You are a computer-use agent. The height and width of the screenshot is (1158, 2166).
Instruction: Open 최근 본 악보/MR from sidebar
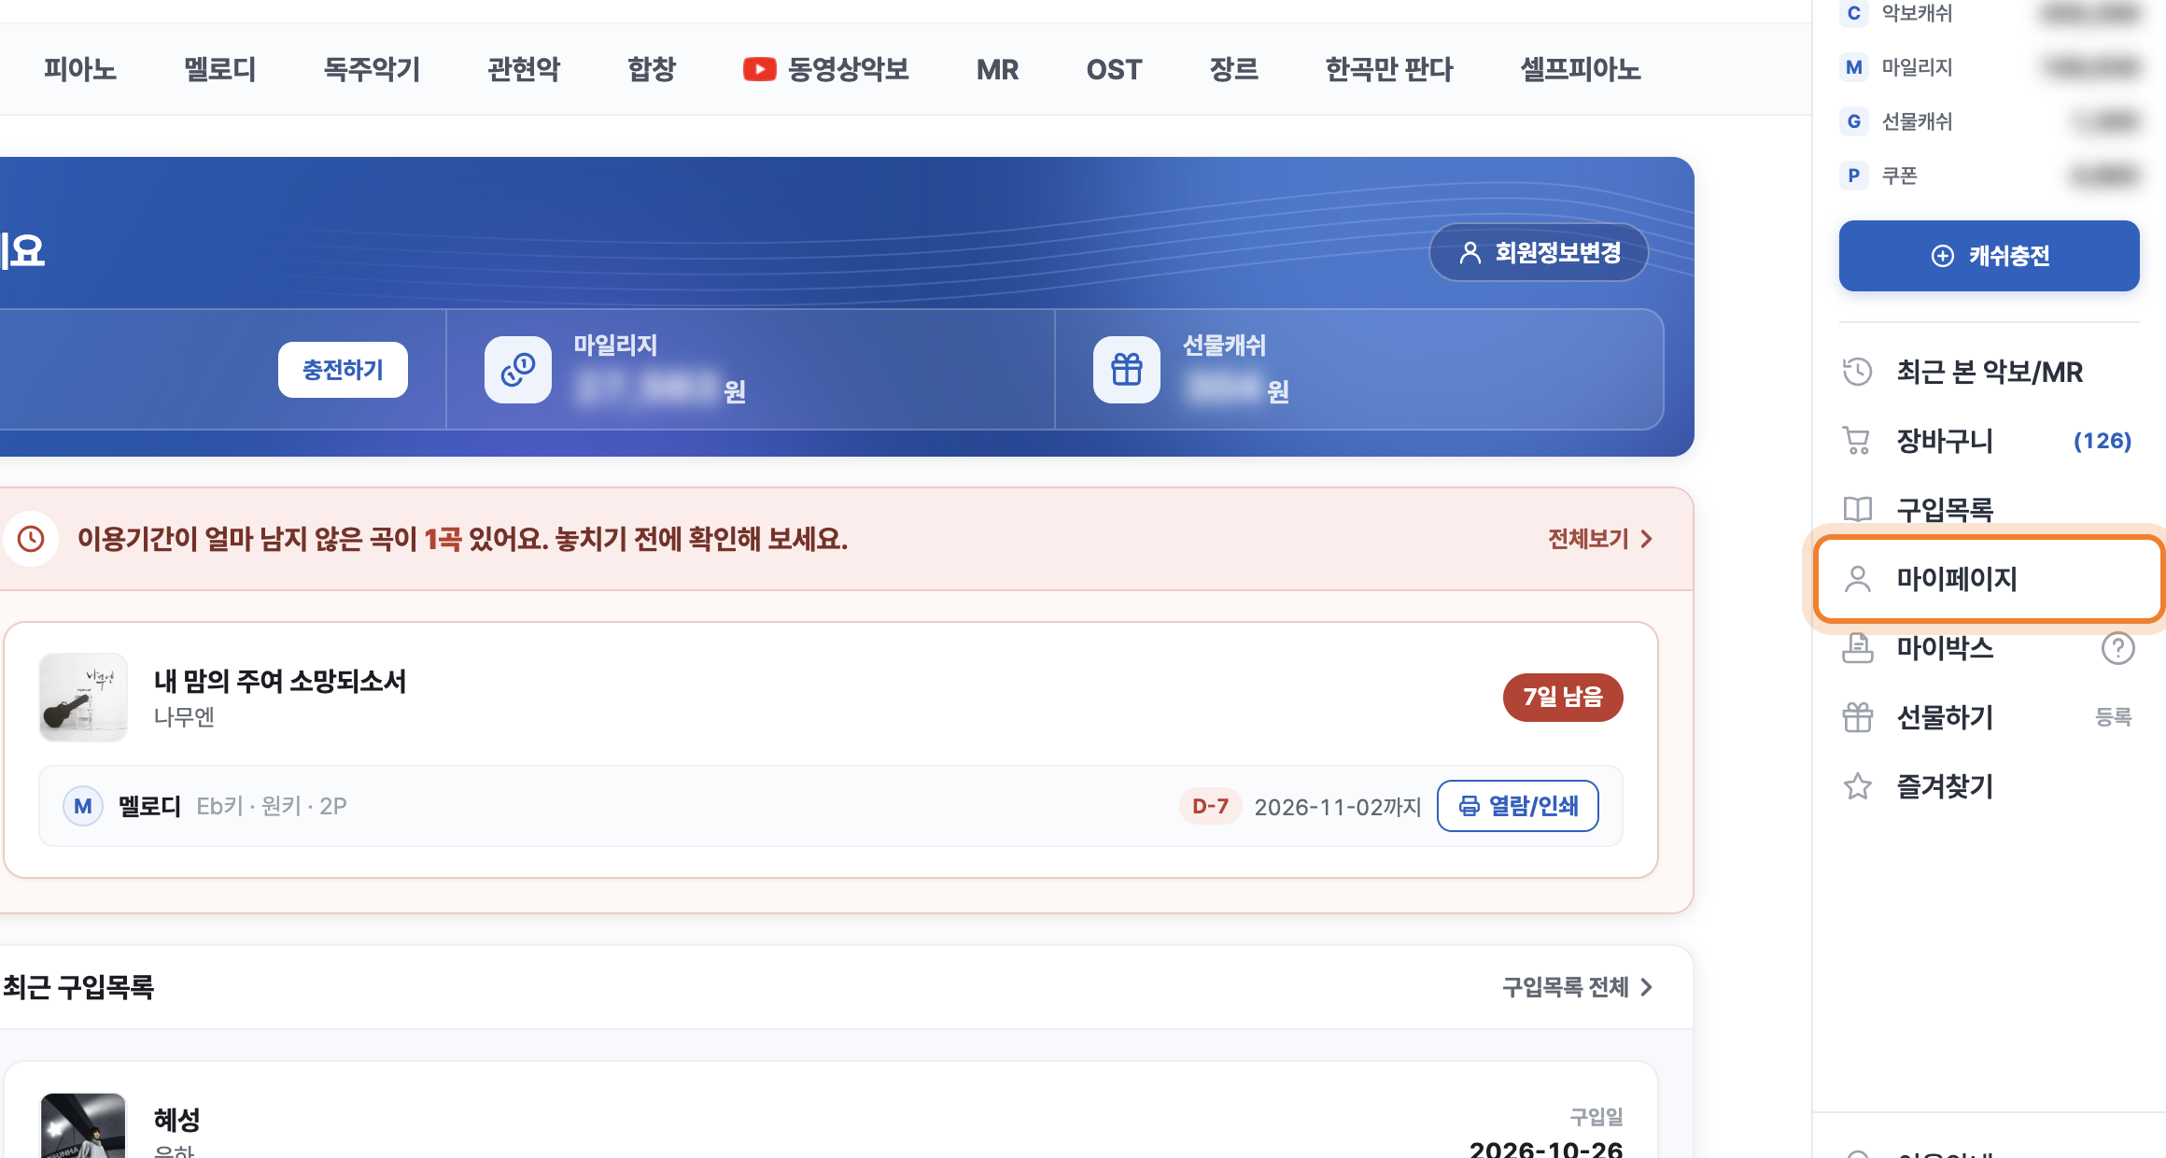point(1990,372)
